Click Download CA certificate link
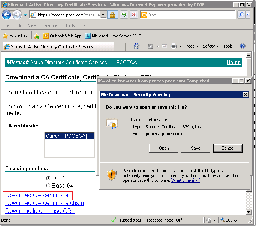Viewport: 256px width, 226px height. click(37, 195)
